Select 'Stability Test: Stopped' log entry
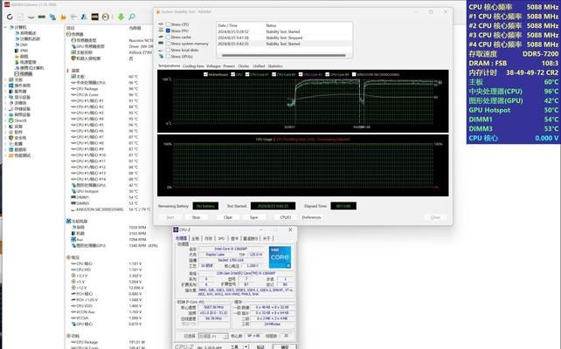This screenshot has width=561, height=349. (284, 38)
